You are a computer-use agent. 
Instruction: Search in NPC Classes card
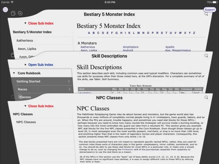pos(206,97)
